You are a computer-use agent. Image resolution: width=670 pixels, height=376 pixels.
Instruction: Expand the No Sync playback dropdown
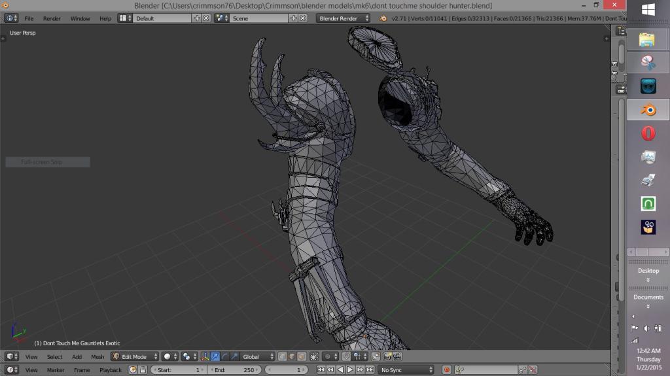[x=405, y=369]
